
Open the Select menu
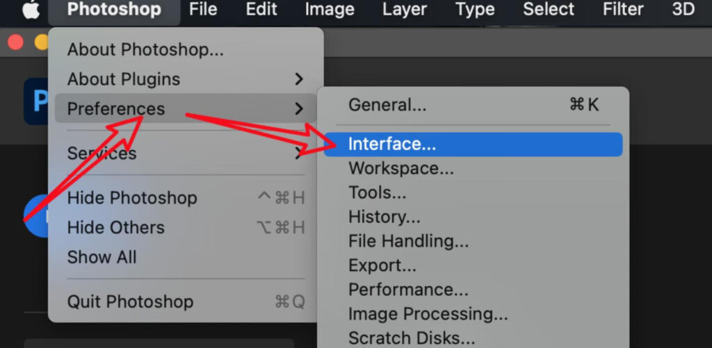pyautogui.click(x=549, y=10)
